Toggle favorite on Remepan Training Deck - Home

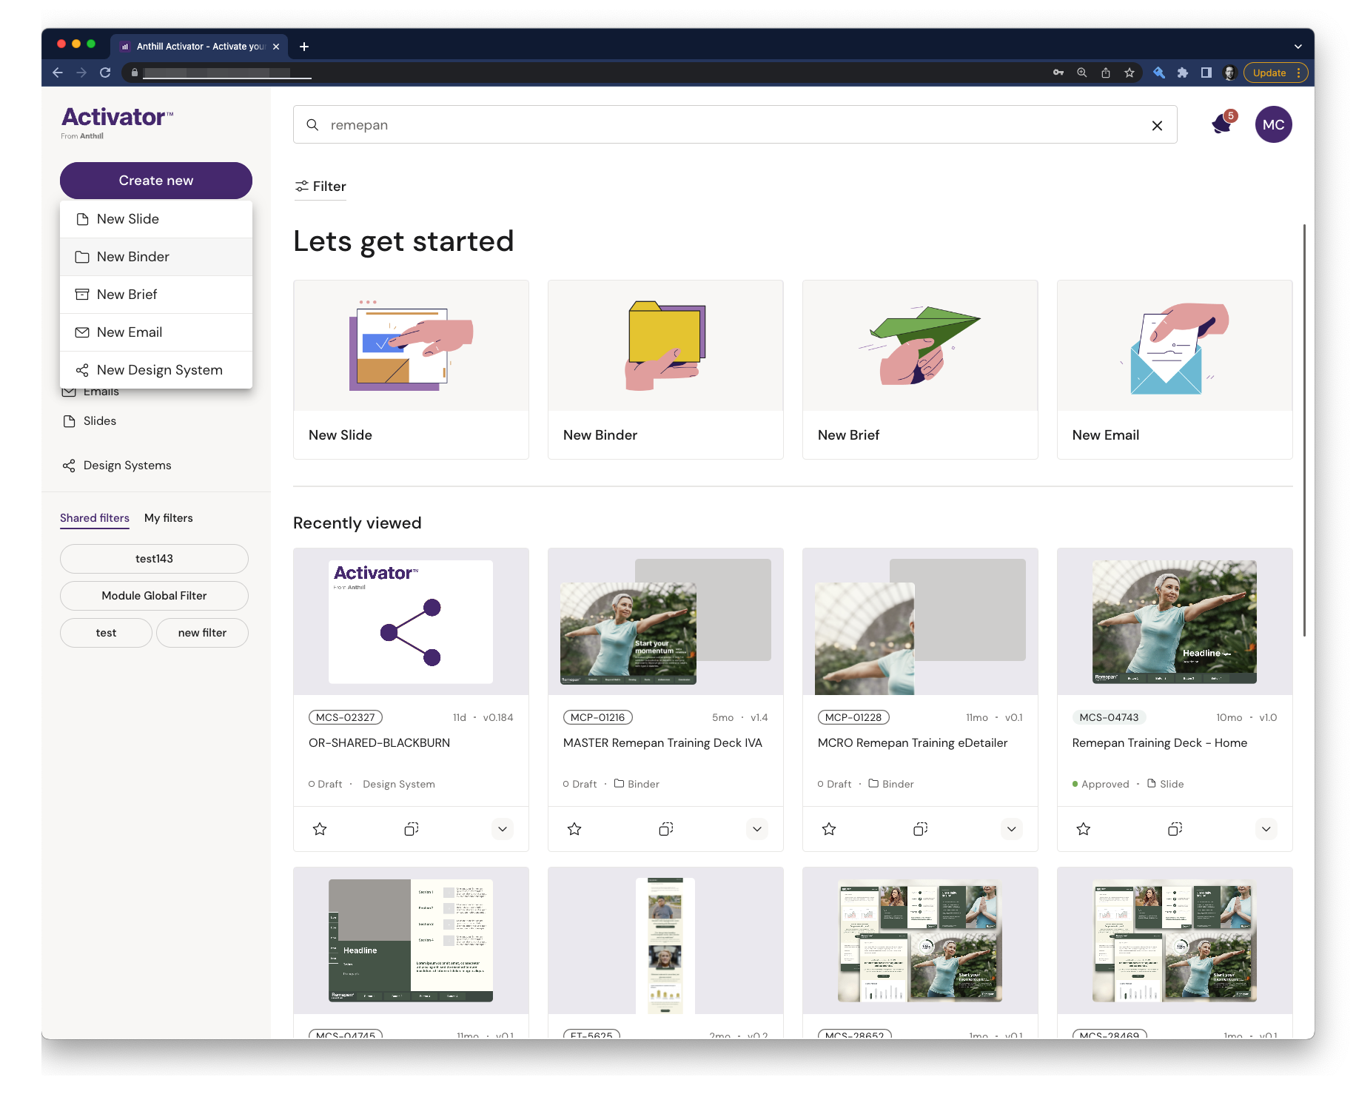(x=1084, y=829)
